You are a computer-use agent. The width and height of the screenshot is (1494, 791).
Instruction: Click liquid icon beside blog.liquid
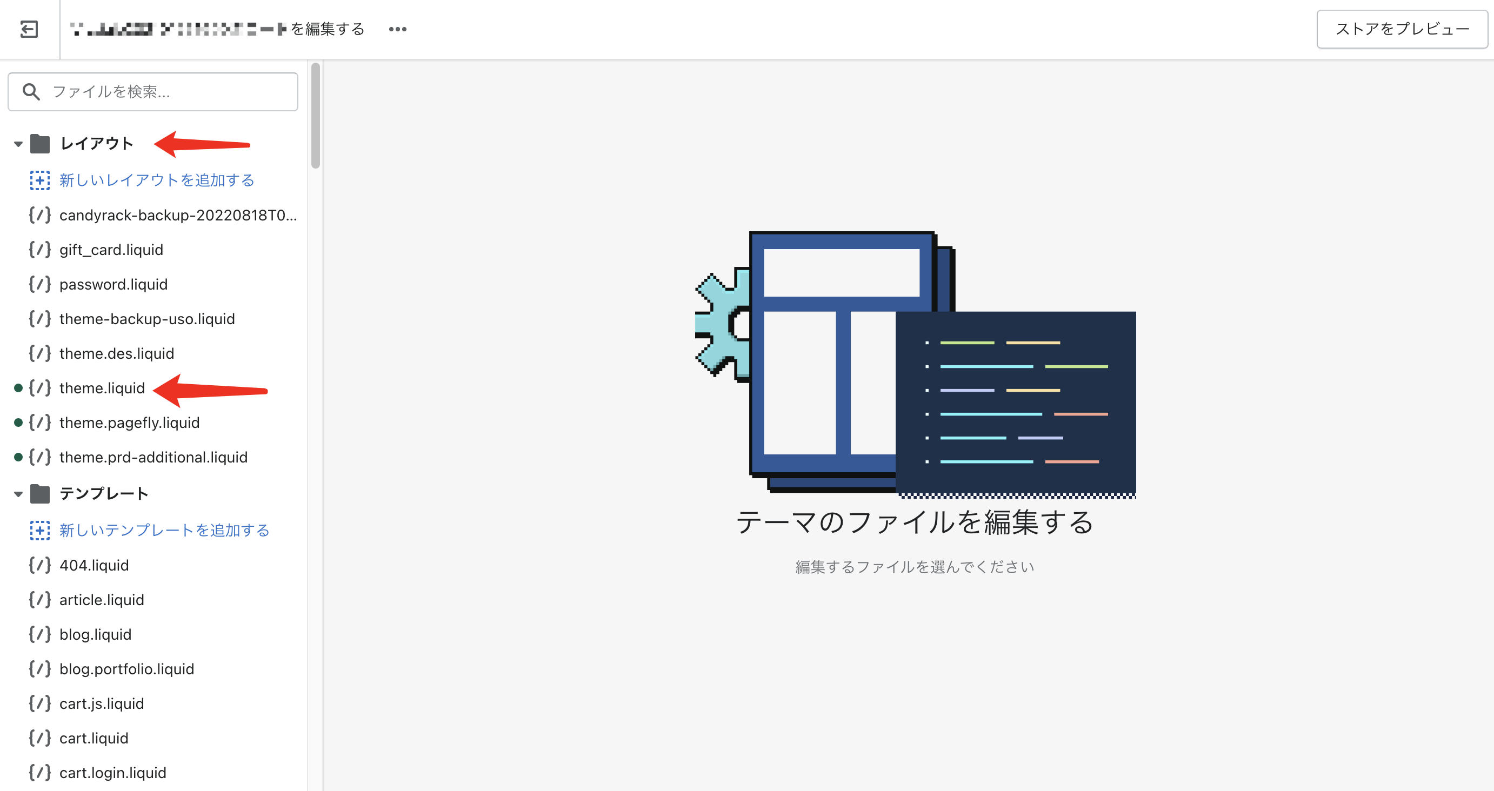(x=40, y=634)
